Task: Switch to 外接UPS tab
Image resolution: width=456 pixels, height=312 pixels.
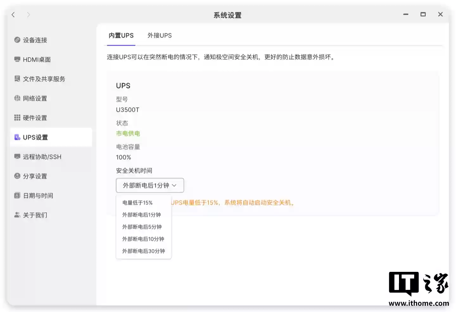Action: 160,35
